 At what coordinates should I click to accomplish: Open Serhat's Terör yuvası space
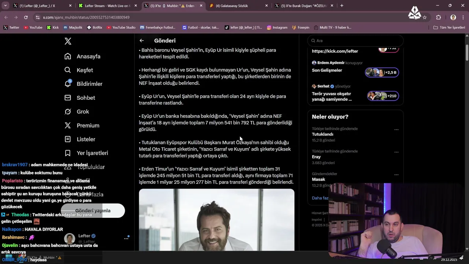coord(355,93)
